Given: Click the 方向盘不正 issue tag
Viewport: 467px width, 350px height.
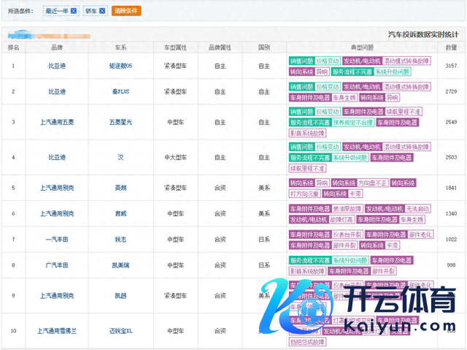Looking at the screenshot, I should click(371, 183).
